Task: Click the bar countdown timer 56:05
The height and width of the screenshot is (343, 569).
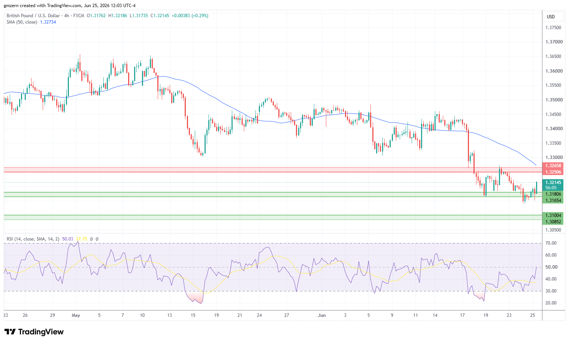Action: [x=551, y=188]
